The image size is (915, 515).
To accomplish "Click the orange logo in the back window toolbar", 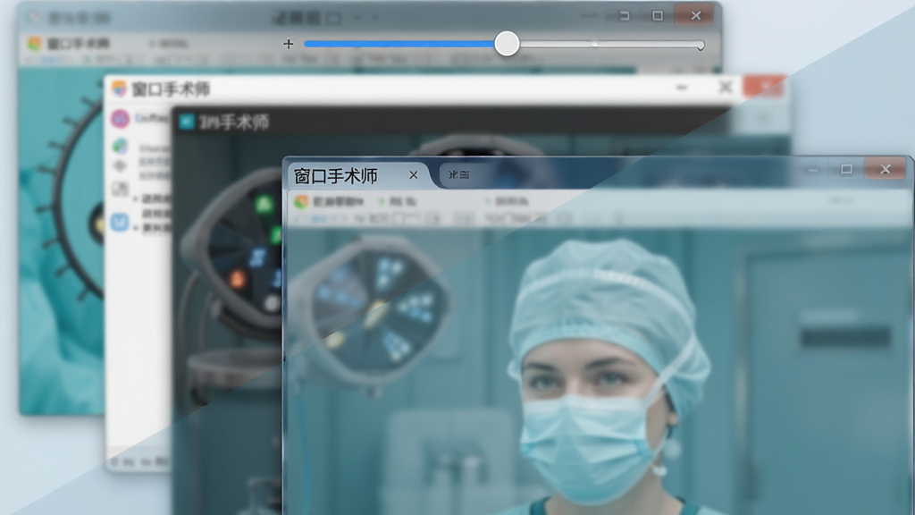I will point(35,43).
